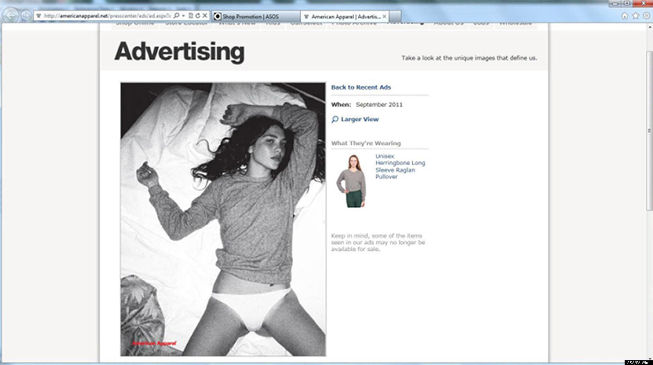Open a new blank tab
Viewport: 653px width, 365px height.
pos(395,16)
